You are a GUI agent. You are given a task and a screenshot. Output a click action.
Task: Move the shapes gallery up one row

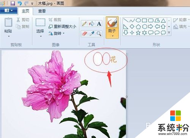click(169, 20)
